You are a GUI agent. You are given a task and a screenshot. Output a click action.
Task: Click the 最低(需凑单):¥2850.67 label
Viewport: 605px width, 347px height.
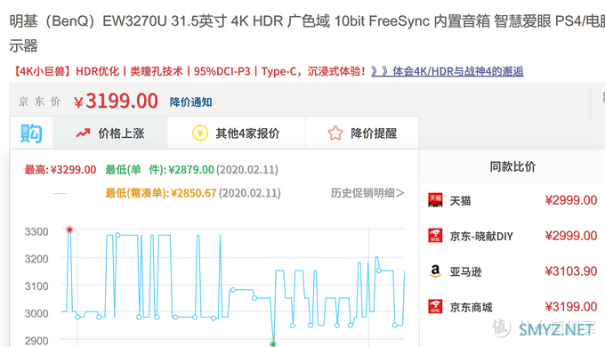click(160, 193)
